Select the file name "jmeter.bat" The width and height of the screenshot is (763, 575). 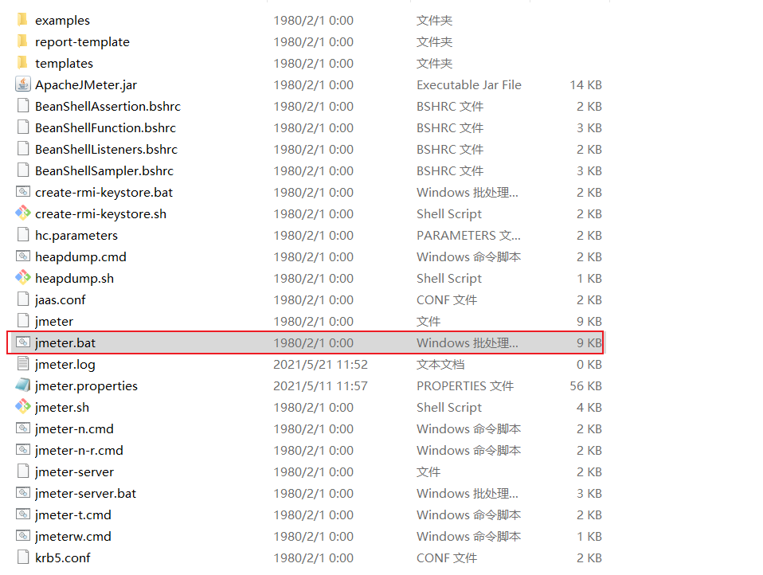65,342
